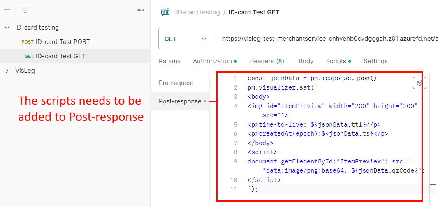Open the GET method dropdown
Image resolution: width=438 pixels, height=207 pixels.
pos(186,39)
